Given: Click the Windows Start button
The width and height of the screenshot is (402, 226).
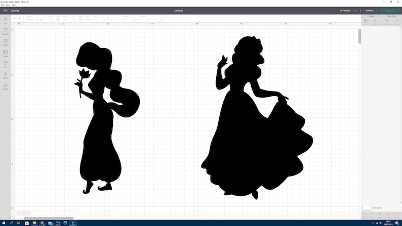Looking at the screenshot, I should (4, 223).
